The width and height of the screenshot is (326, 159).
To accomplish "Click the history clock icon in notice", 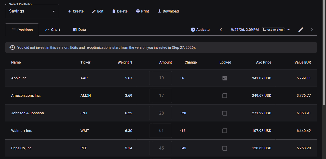I will point(12,47).
